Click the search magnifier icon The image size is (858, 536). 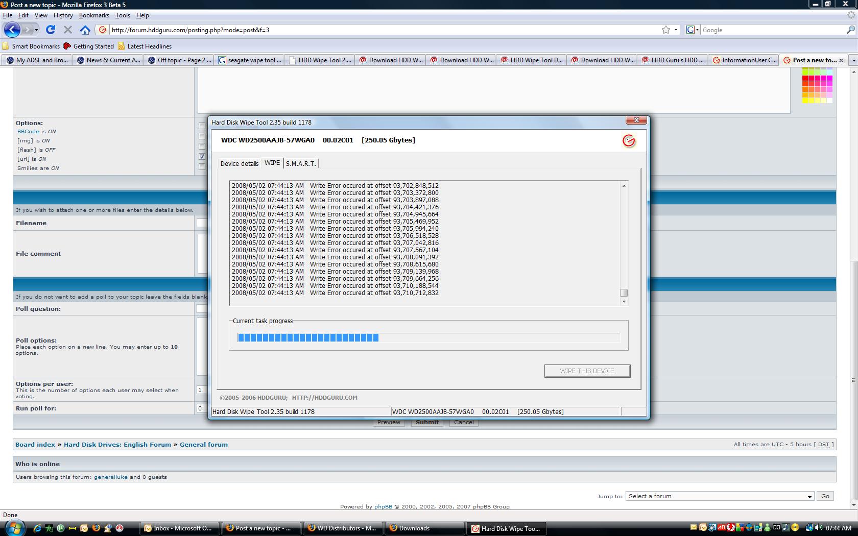851,30
